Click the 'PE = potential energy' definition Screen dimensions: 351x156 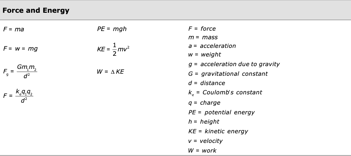point(221,112)
